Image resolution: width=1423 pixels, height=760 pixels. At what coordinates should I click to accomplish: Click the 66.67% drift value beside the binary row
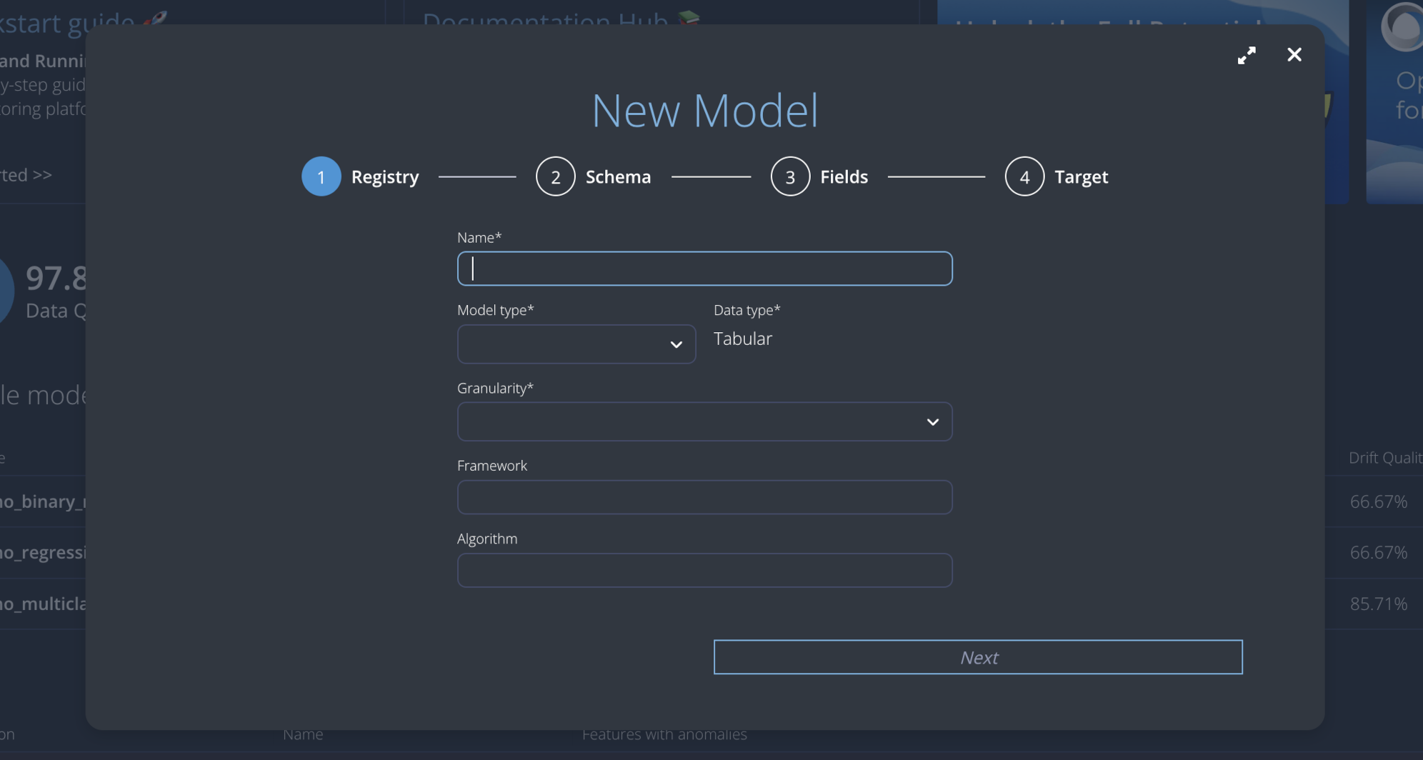click(1379, 501)
